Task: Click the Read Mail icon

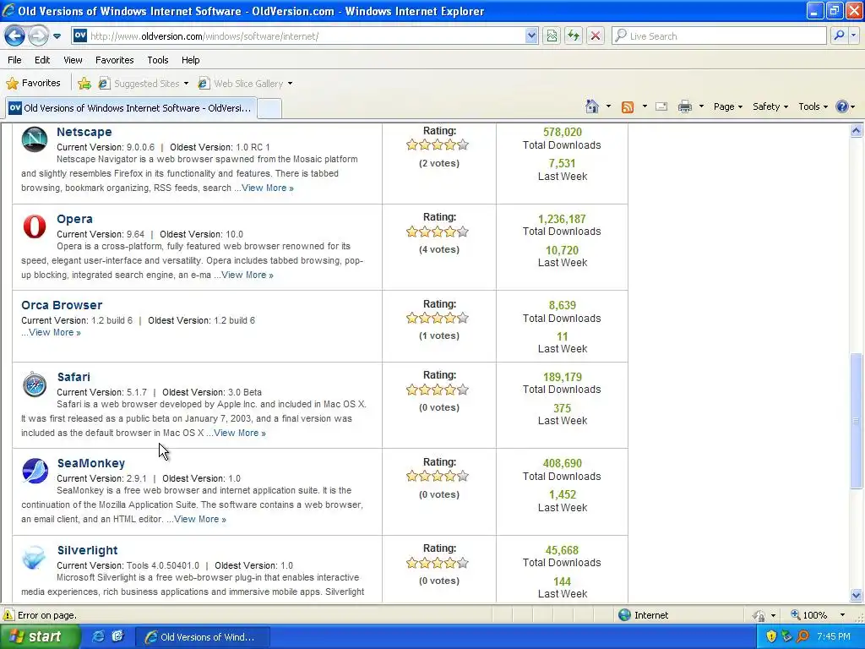Action: coord(661,106)
